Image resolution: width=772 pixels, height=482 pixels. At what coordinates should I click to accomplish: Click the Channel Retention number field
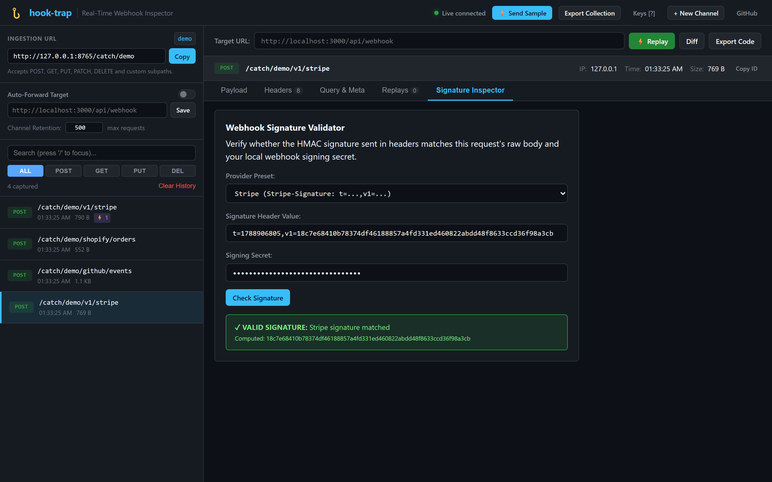pyautogui.click(x=84, y=127)
